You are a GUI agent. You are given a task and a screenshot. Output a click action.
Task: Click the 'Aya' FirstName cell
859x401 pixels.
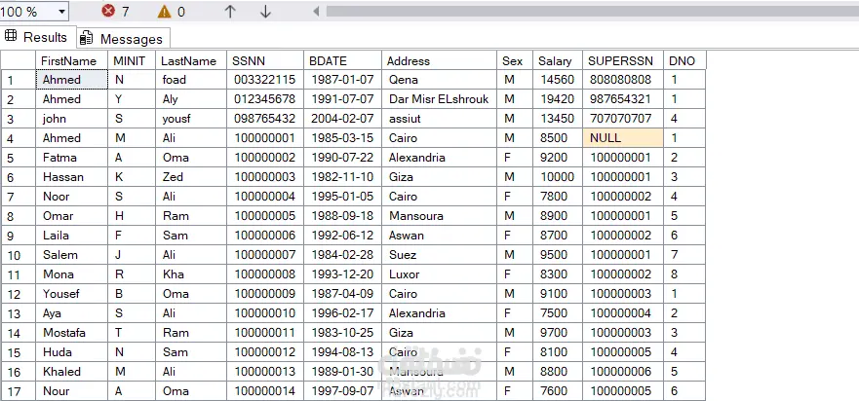tap(72, 313)
